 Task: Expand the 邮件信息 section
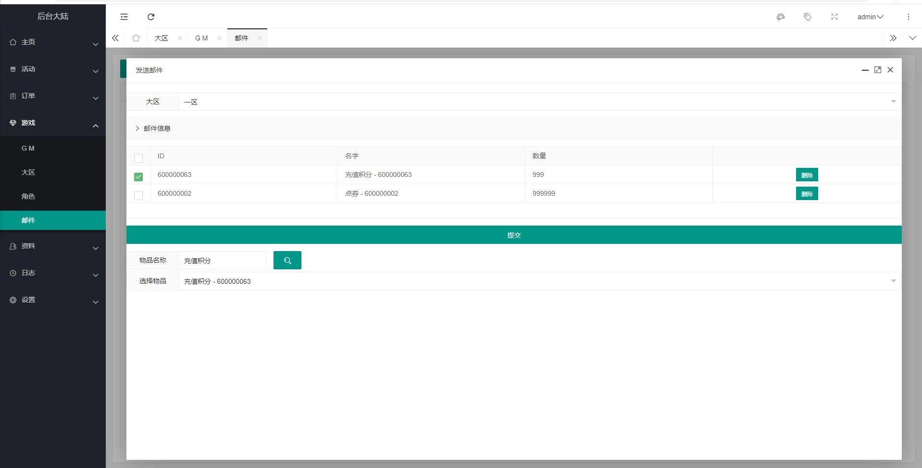tap(153, 128)
